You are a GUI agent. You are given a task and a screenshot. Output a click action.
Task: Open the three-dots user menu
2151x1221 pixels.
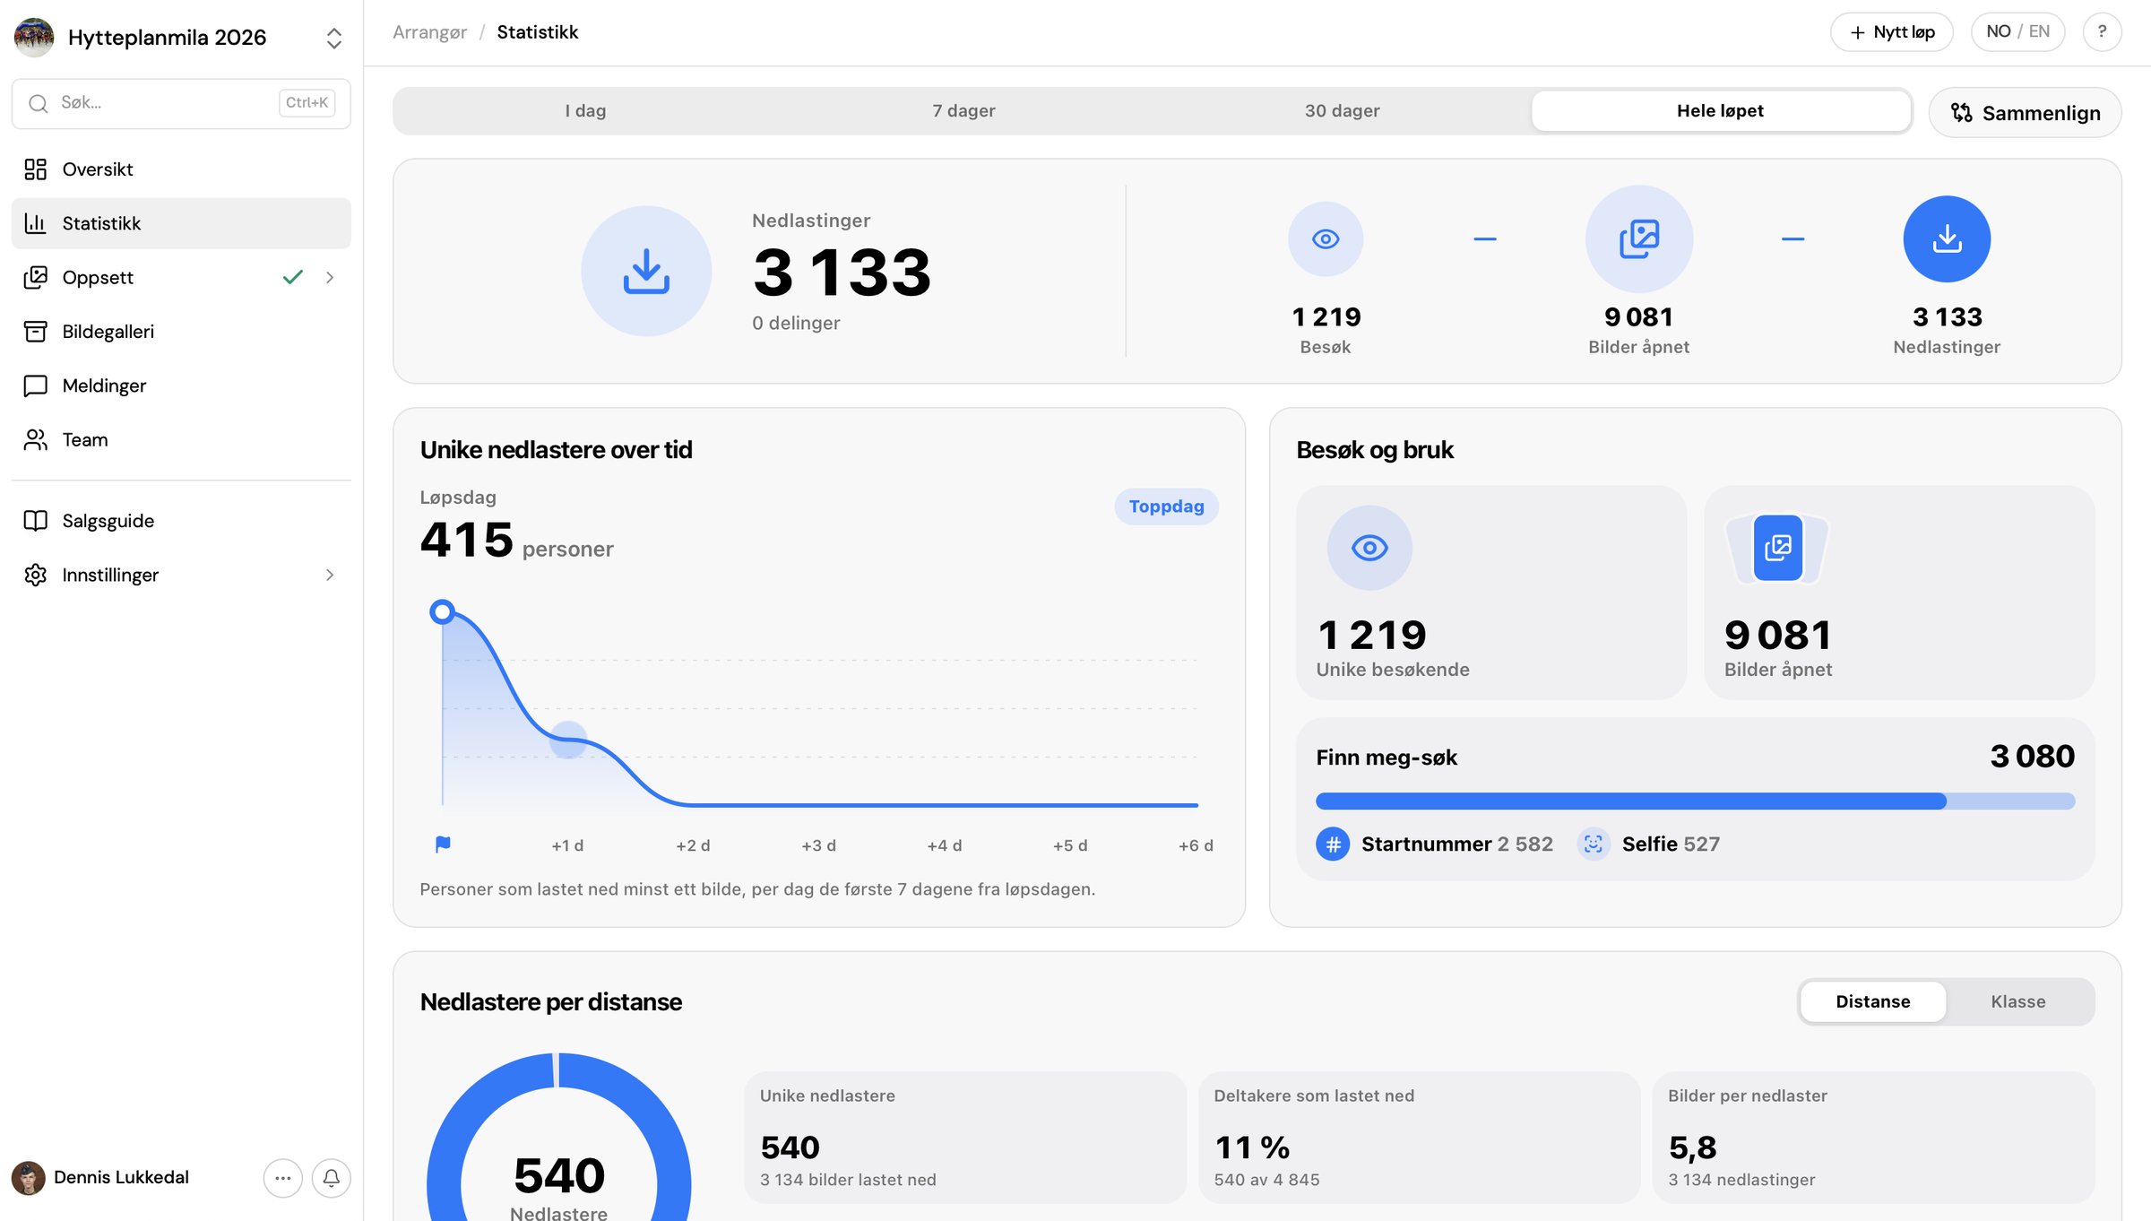[x=282, y=1178]
